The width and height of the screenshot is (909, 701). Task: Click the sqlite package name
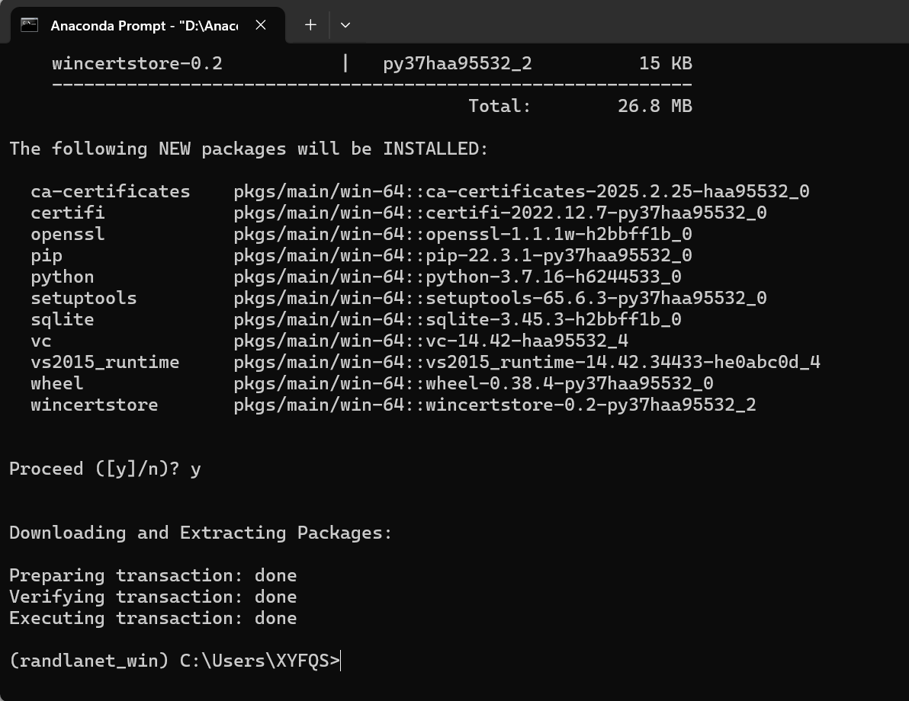point(62,319)
